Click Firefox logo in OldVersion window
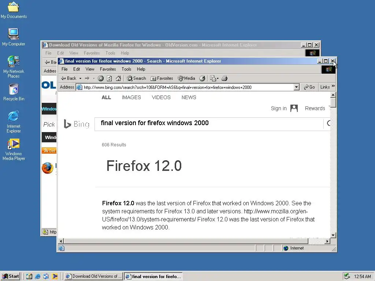 (x=48, y=168)
